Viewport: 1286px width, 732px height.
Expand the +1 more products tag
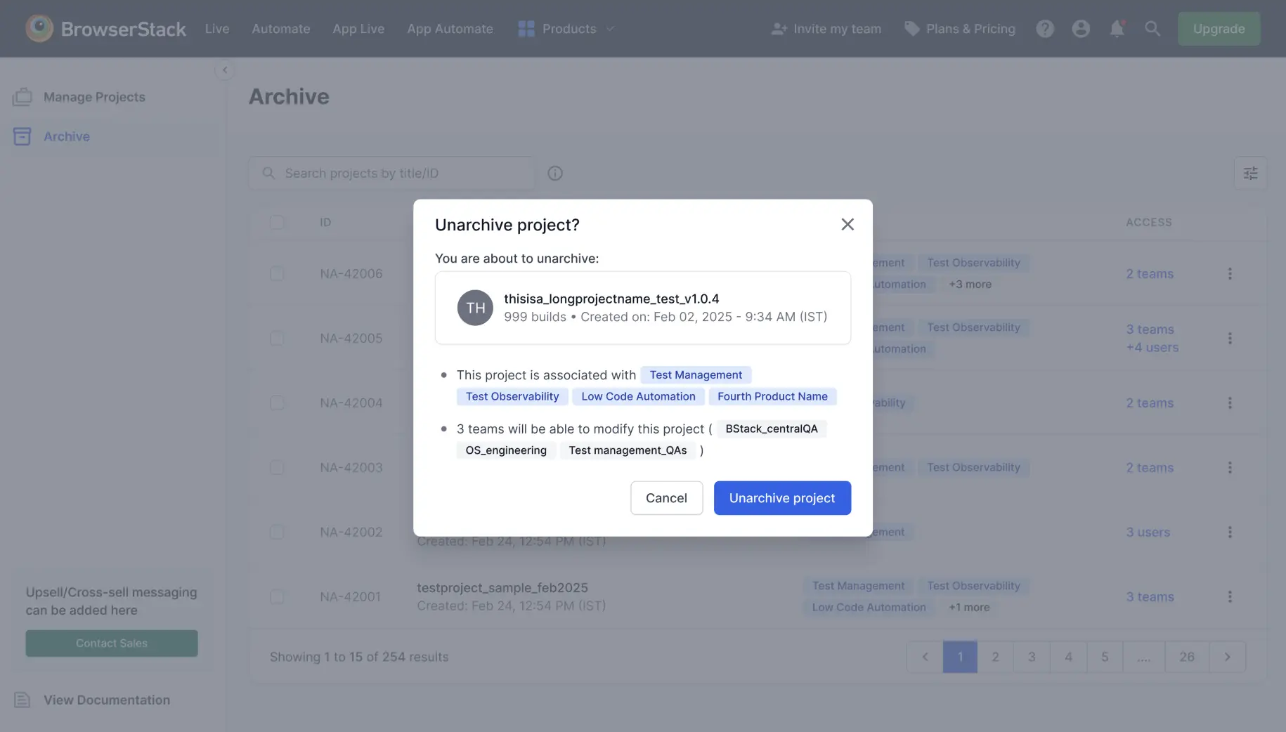969,608
